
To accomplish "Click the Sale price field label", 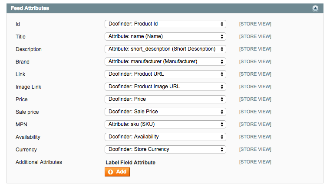I will pyautogui.click(x=27, y=112).
